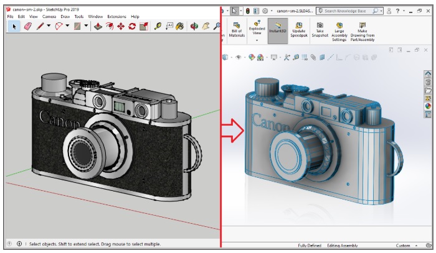
Task: Choose the Offset tool in SketchUp
Action: pyautogui.click(x=109, y=26)
